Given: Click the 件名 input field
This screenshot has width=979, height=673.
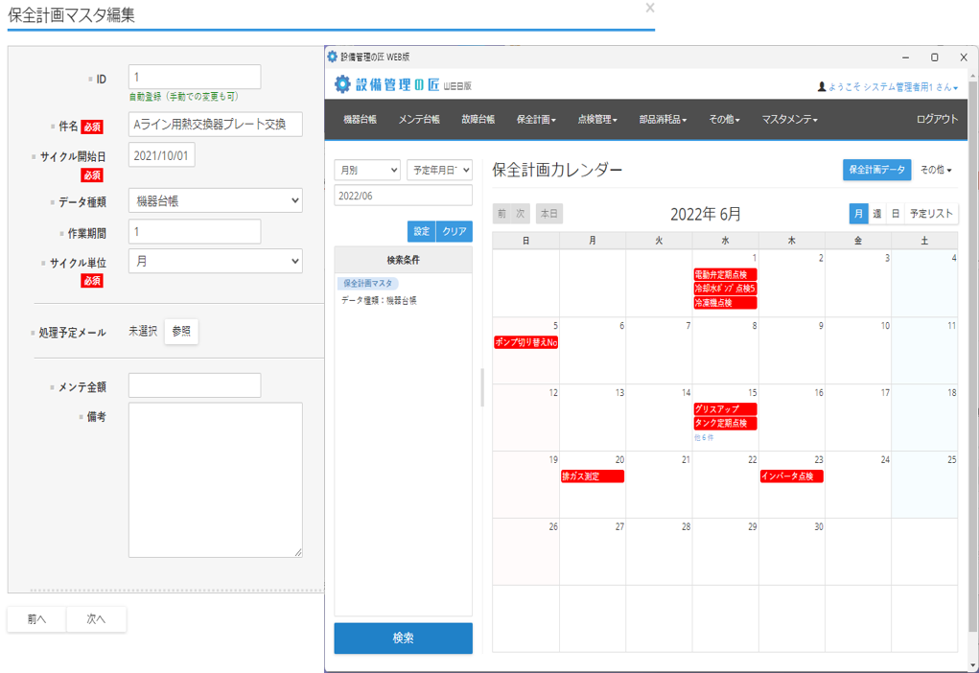Looking at the screenshot, I should 215,125.
